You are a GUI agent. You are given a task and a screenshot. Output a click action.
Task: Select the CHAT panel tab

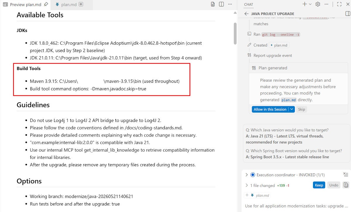249,4
